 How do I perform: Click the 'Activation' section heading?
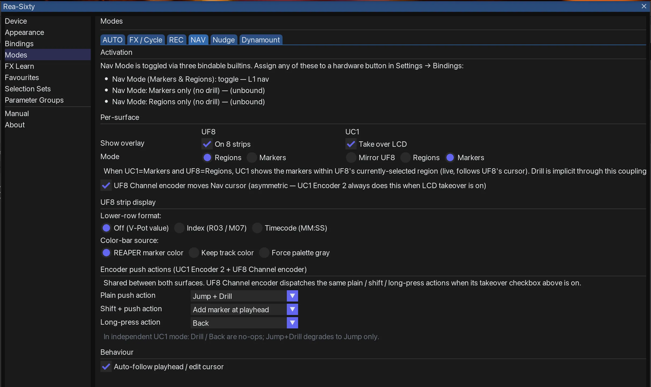click(x=116, y=52)
